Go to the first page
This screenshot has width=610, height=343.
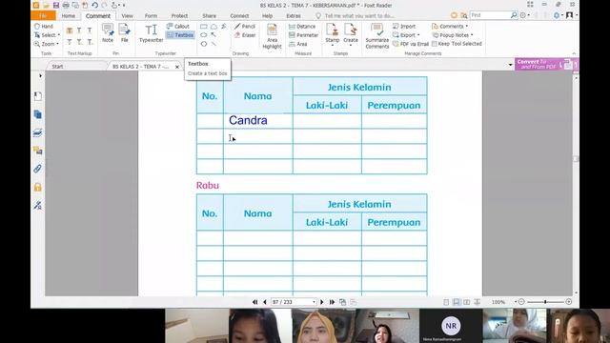tap(255, 302)
